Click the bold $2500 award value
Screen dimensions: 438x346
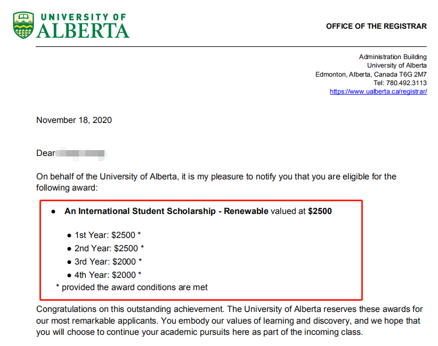coord(320,211)
